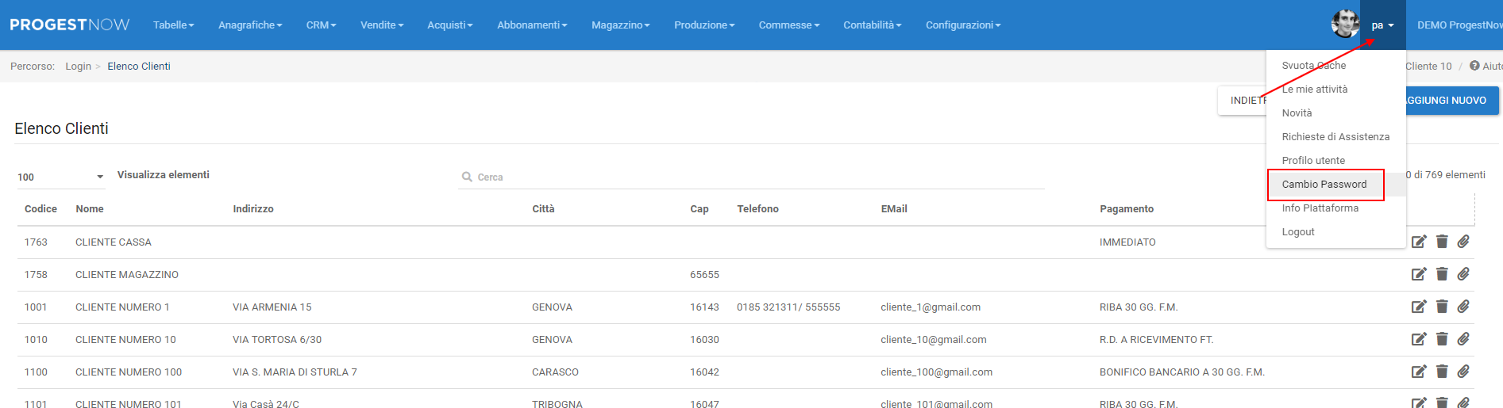
Task: Delete CLIENTE MAGAZZINO using trash icon
Action: [1442, 274]
